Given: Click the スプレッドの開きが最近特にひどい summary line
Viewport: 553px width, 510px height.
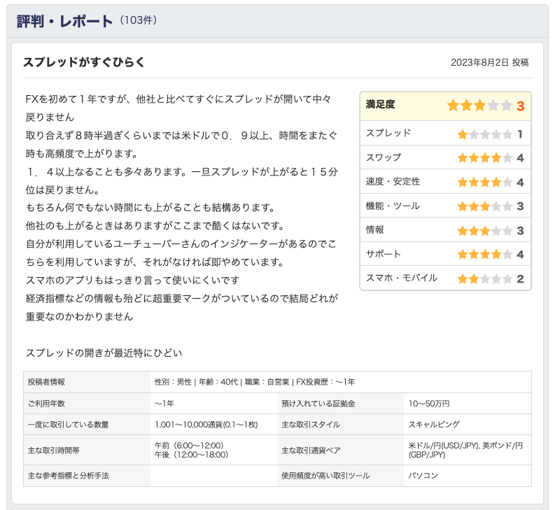Looking at the screenshot, I should click(x=104, y=353).
